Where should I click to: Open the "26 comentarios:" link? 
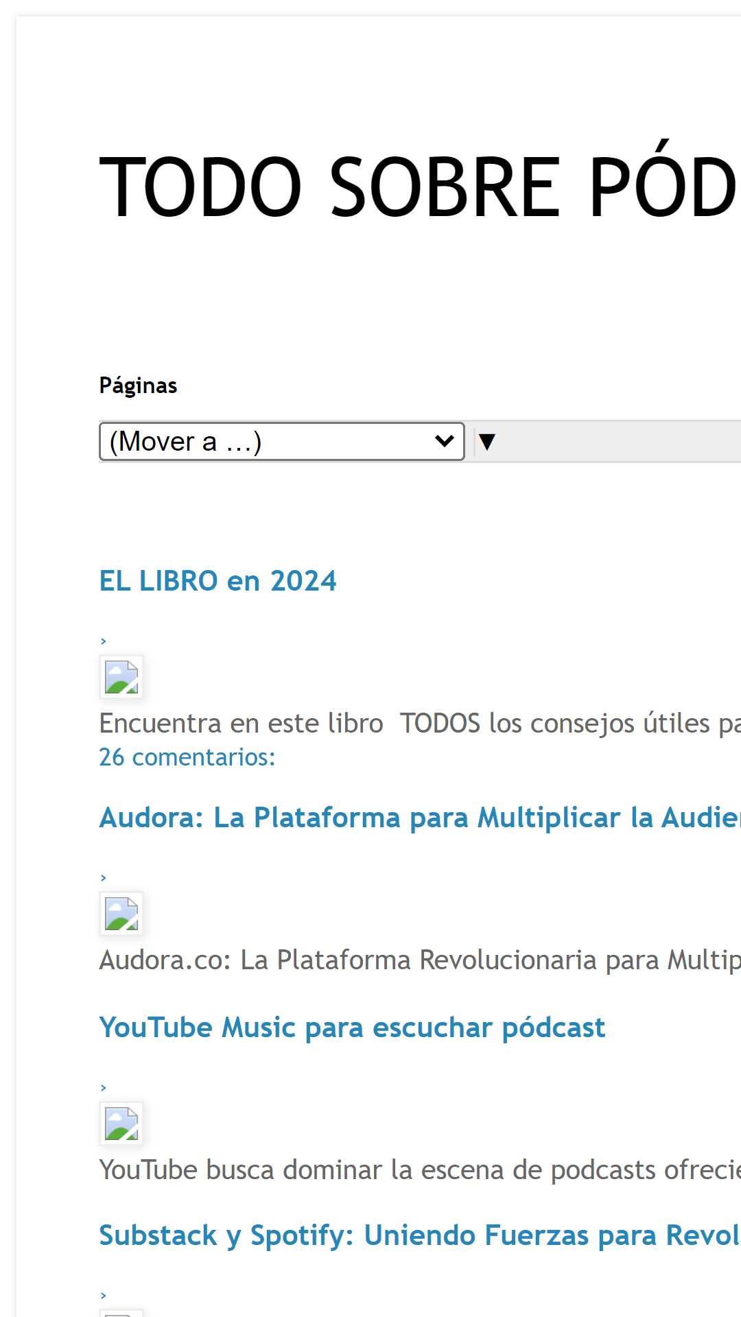tap(187, 757)
